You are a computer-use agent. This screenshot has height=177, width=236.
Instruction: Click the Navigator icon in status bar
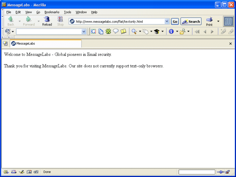click(x=6, y=172)
